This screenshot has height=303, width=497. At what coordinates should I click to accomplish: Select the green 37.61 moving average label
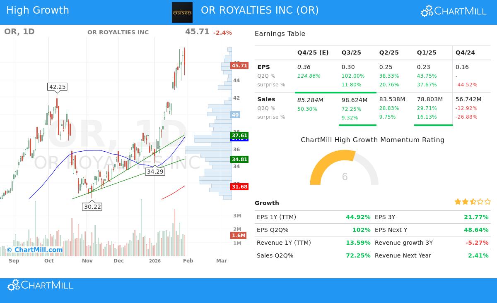click(239, 135)
